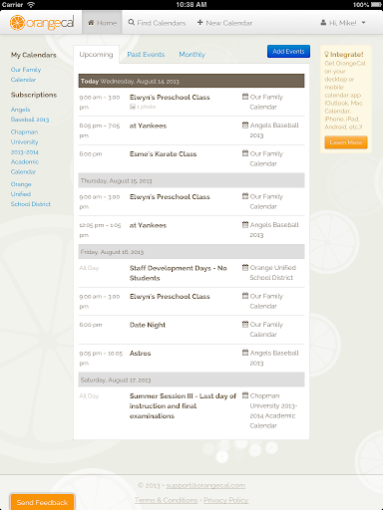Viewport: 383px width, 510px height.
Task: Click calendar icon beside Orange Unified School District event
Action: 245,267
